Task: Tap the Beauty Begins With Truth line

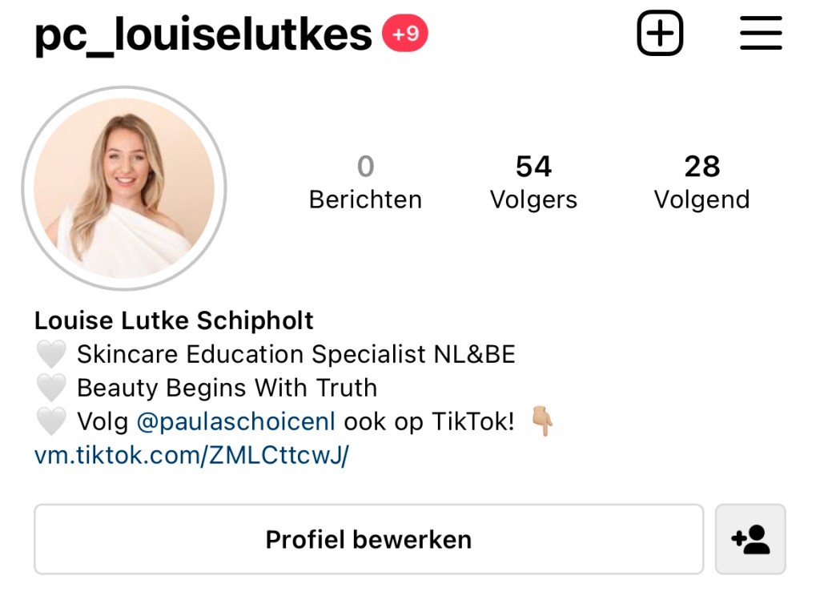Action: 227,389
